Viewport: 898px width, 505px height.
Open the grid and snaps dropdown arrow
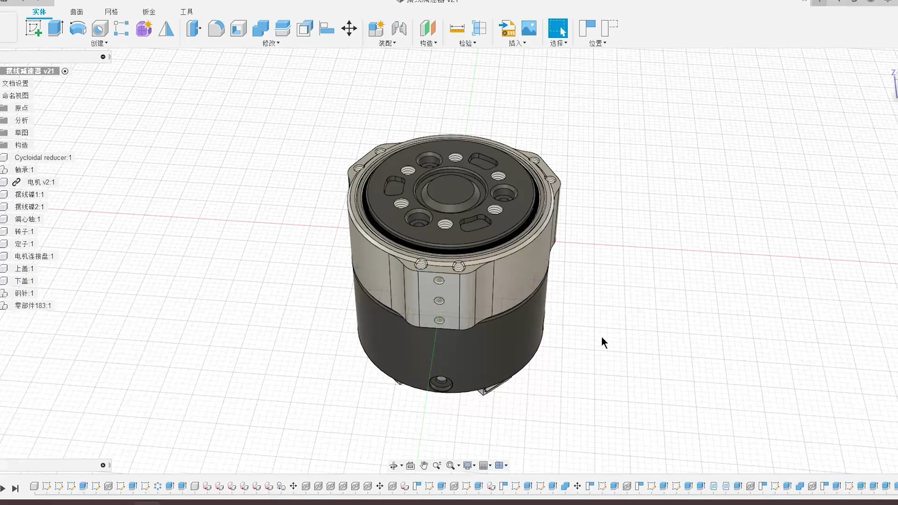490,465
